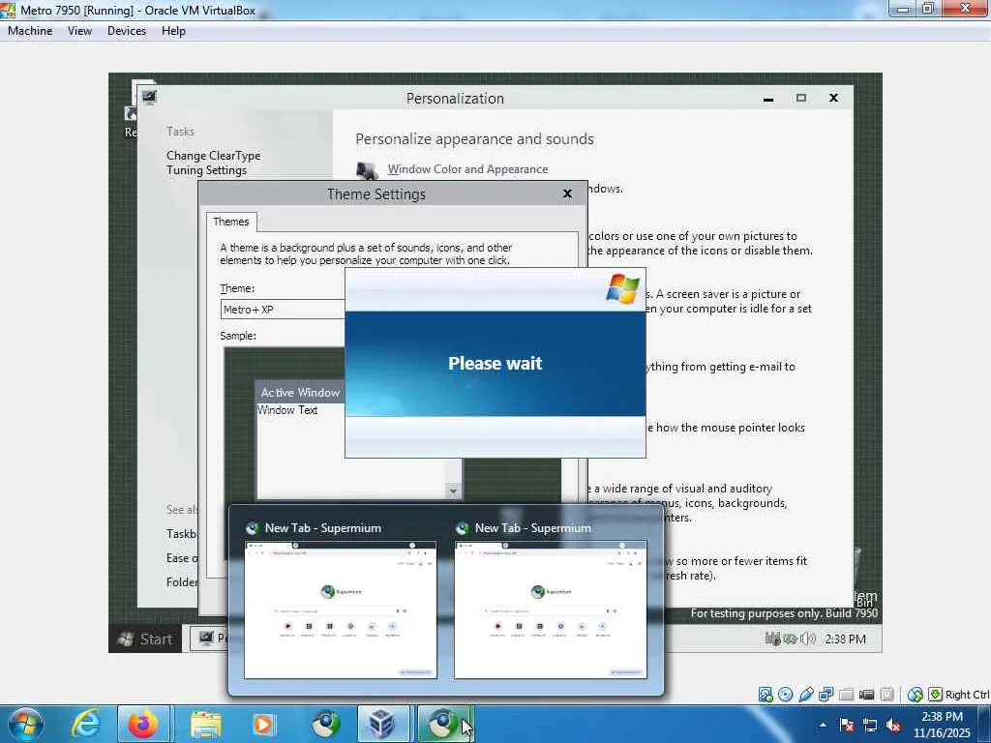This screenshot has width=991, height=743.
Task: Open the host clock showing 11/16/2025
Action: (942, 725)
